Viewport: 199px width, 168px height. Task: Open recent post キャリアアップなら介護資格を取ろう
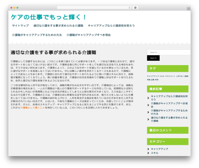click(169, 98)
